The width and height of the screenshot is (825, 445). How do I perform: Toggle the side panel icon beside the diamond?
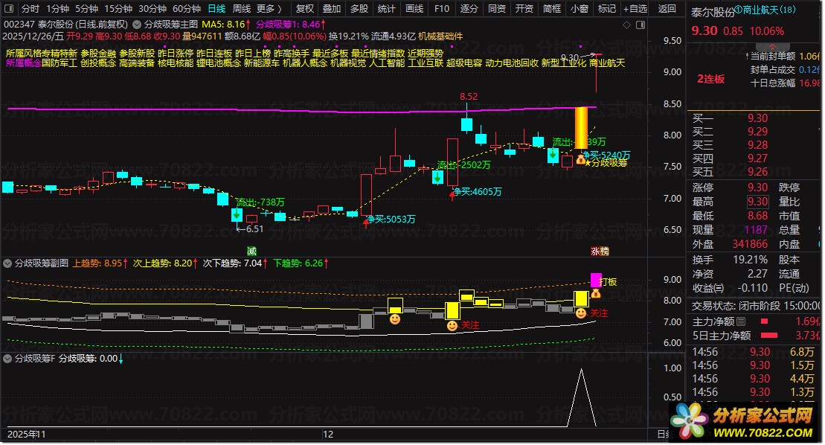(641, 25)
